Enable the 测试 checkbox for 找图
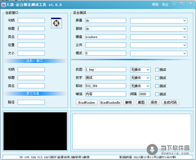This screenshot has height=160, width=196. (x=157, y=70)
